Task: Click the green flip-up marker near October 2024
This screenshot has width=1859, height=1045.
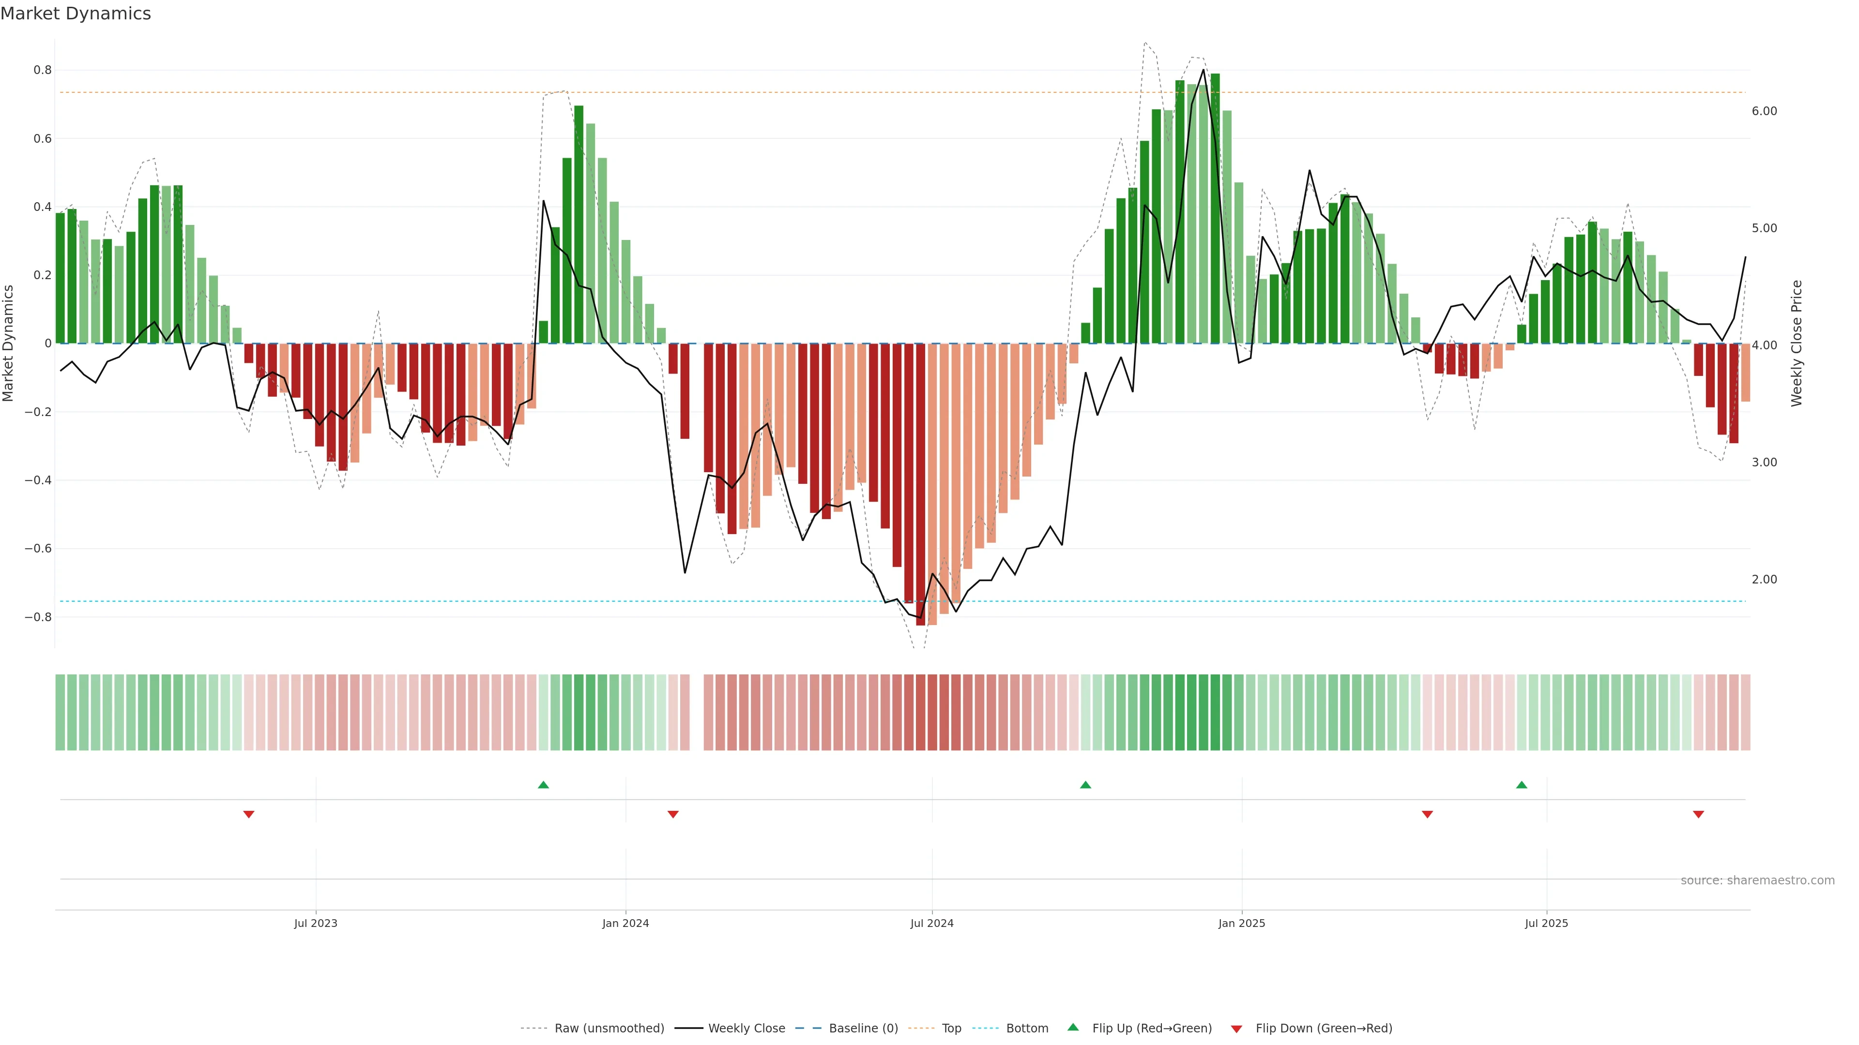Action: click(1085, 785)
